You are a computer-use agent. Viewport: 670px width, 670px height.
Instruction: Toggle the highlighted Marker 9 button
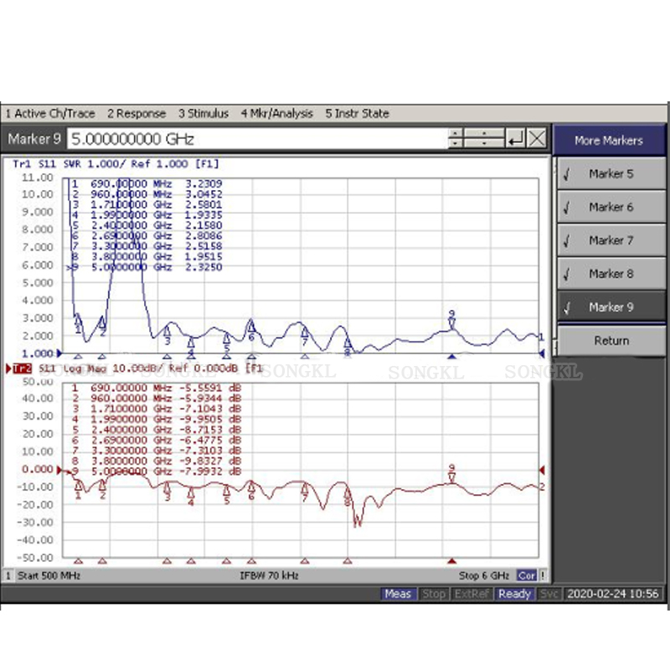(x=611, y=307)
